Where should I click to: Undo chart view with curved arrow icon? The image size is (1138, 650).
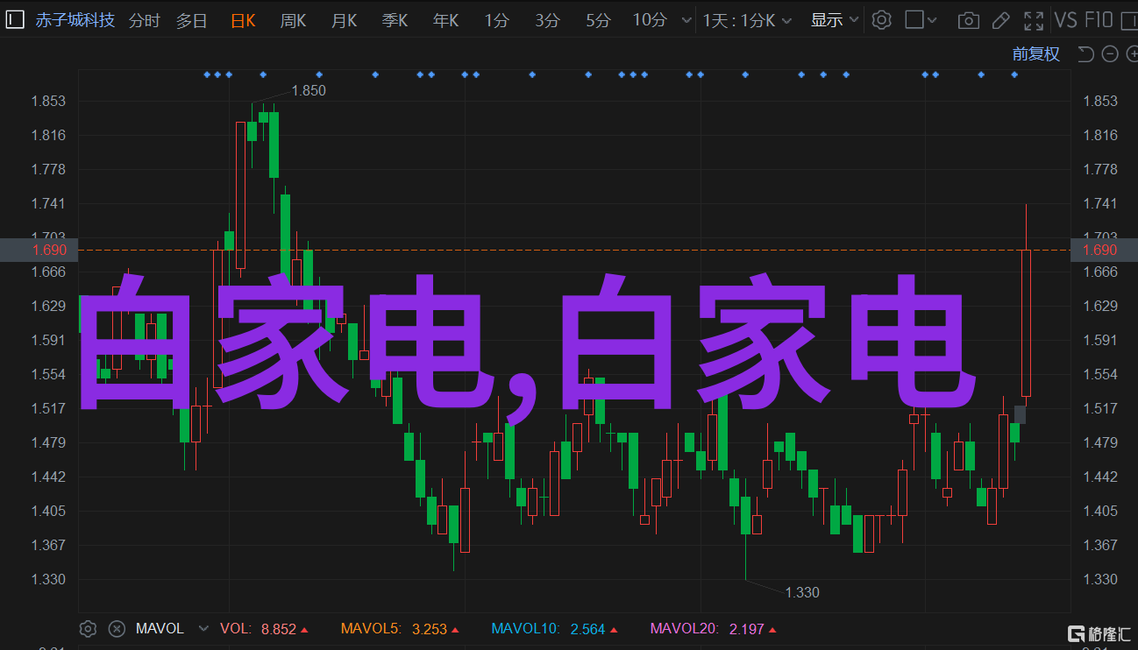coord(1085,54)
